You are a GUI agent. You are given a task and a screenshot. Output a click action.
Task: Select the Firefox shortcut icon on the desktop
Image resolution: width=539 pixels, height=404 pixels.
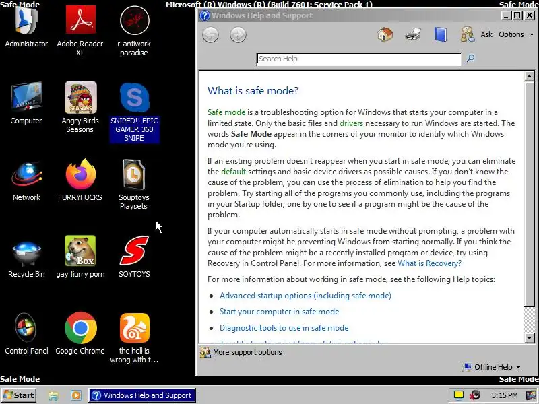[80, 180]
